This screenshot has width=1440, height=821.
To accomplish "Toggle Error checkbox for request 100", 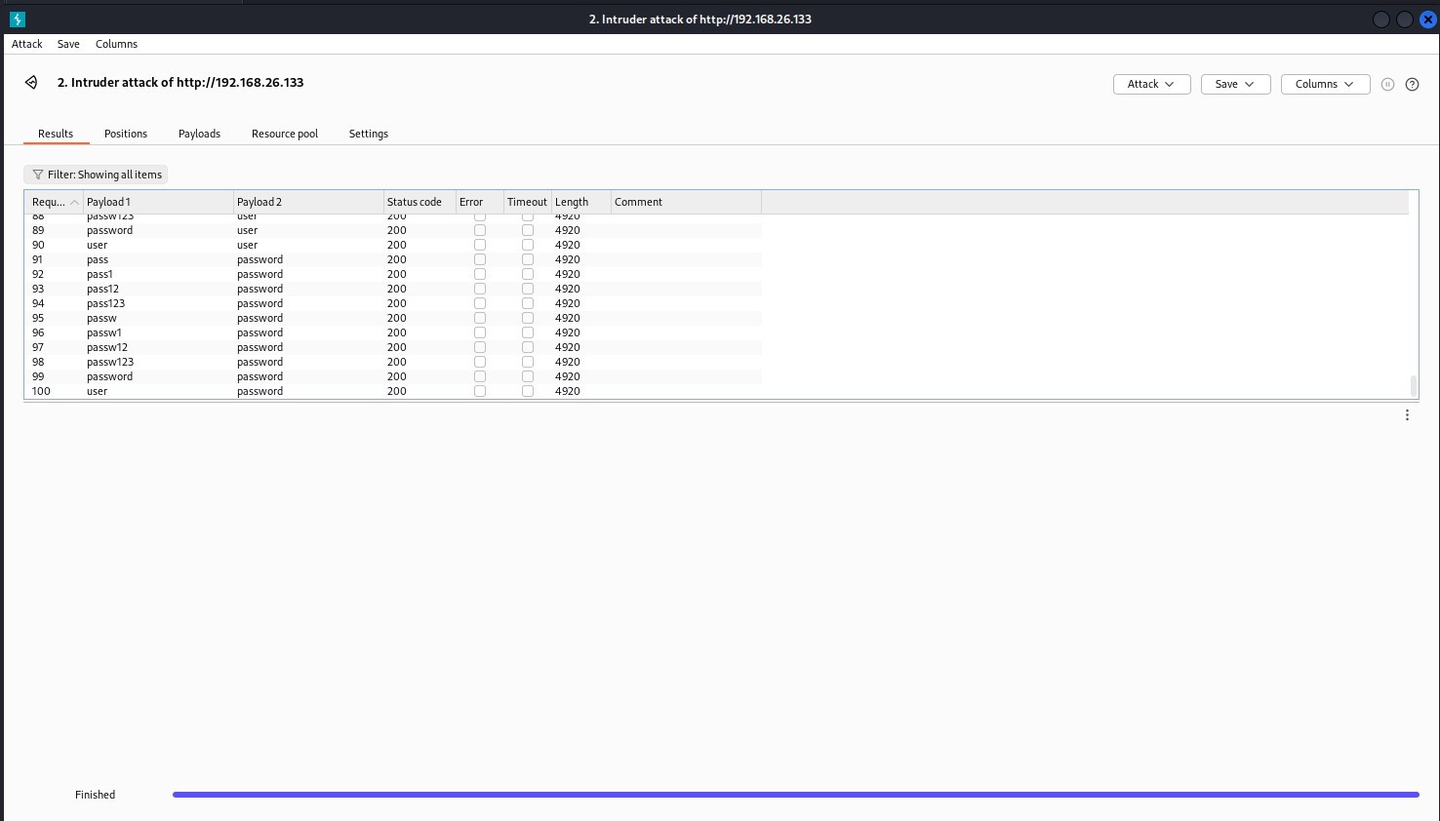I will pyautogui.click(x=479, y=391).
